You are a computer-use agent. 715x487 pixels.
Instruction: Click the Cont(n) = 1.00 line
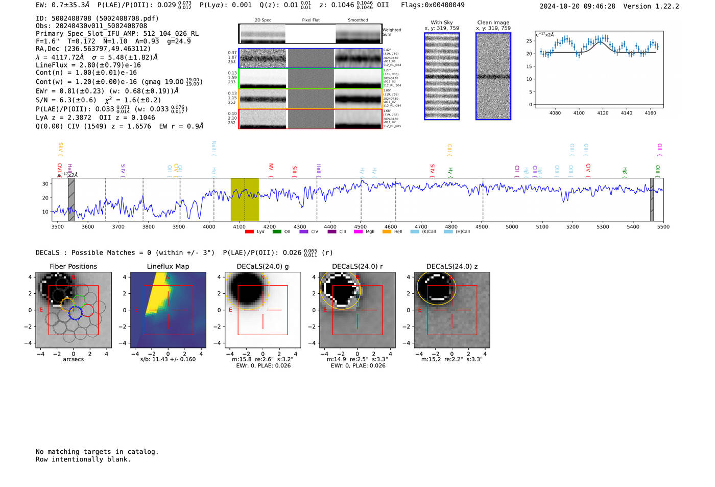point(86,73)
